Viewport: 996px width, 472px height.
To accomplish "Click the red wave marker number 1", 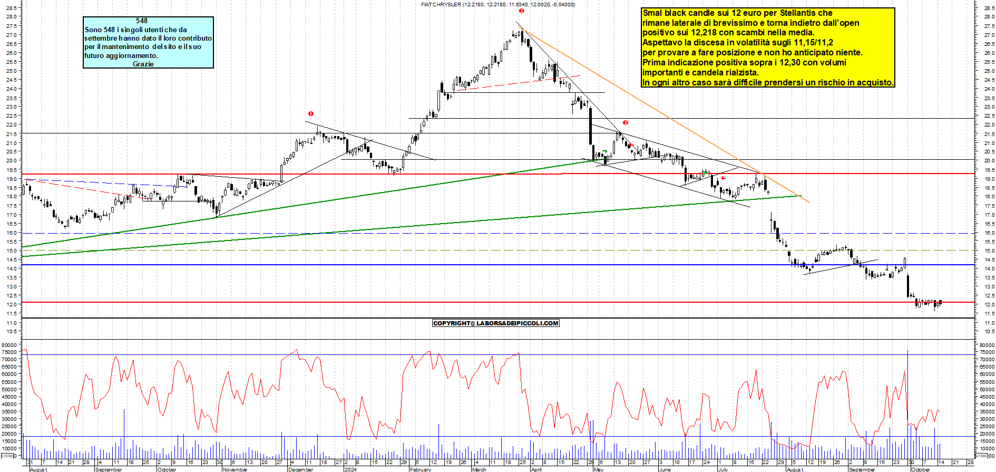I will coord(311,114).
